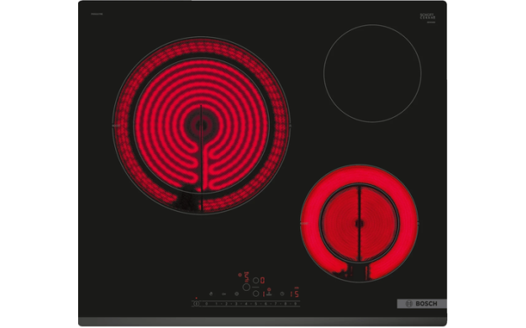Image resolution: width=526 pixels, height=328 pixels.
Task: Click the large glowing dual-ring burner
Action: click(202, 125)
